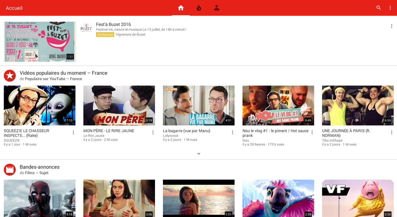Click the yellow Annonce badge
This screenshot has width=397, height=217.
tap(105, 35)
